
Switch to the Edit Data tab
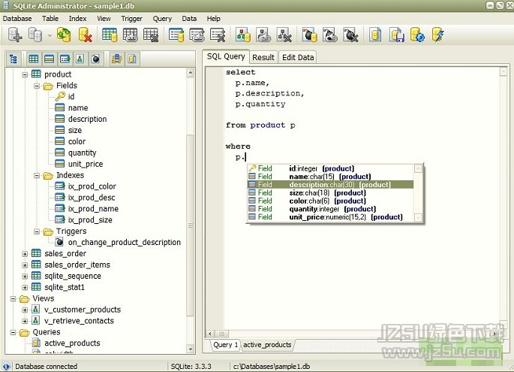coord(298,57)
